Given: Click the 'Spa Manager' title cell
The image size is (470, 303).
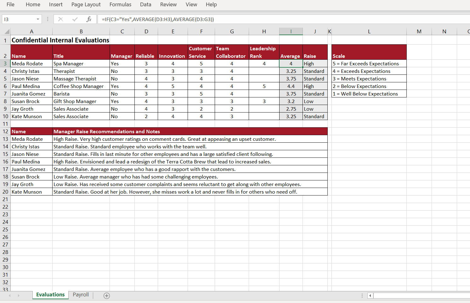Looking at the screenshot, I should pyautogui.click(x=81, y=63).
